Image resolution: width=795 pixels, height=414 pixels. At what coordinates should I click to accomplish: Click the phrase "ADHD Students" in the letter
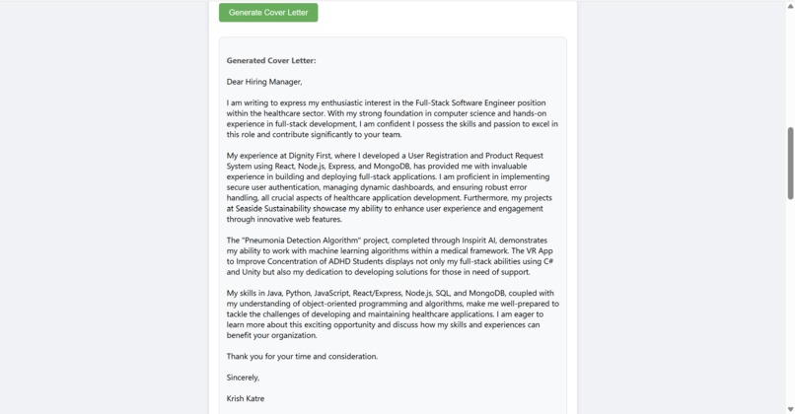[x=353, y=261]
